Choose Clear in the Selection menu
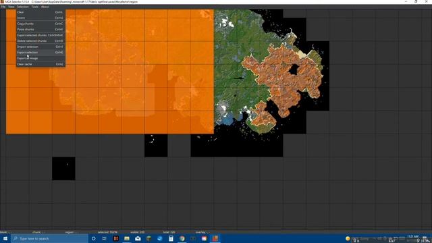This screenshot has height=243, width=432. click(40, 12)
